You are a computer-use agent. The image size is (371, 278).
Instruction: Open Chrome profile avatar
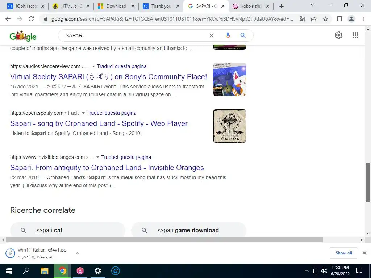(x=351, y=19)
